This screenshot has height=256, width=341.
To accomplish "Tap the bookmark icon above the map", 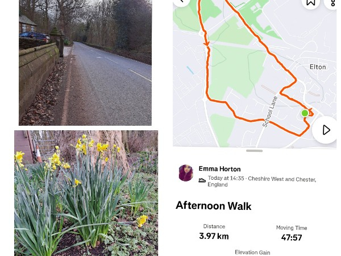I will tap(310, 3).
